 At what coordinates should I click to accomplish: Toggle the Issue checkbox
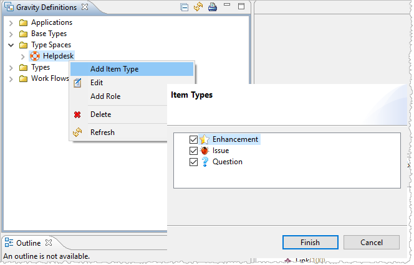[x=193, y=151]
